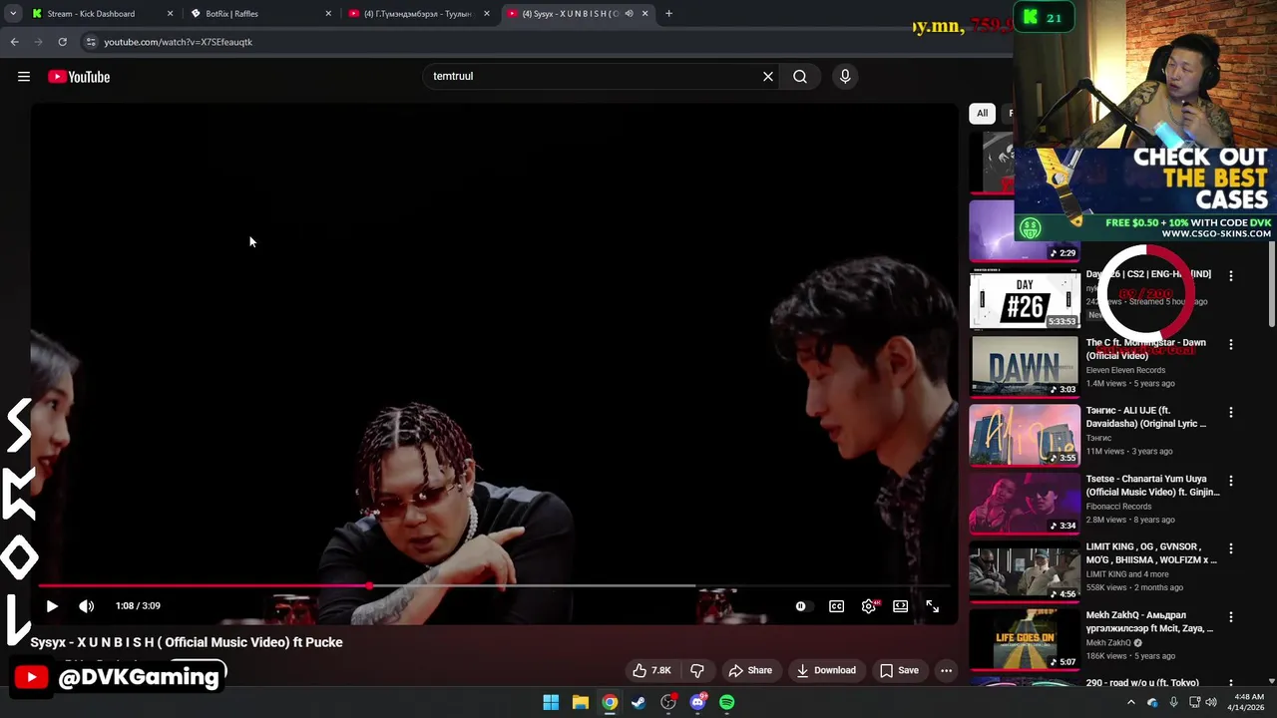
Task: Switch to Г.Түмэндэмбэрэл browser tab
Action: tap(417, 14)
